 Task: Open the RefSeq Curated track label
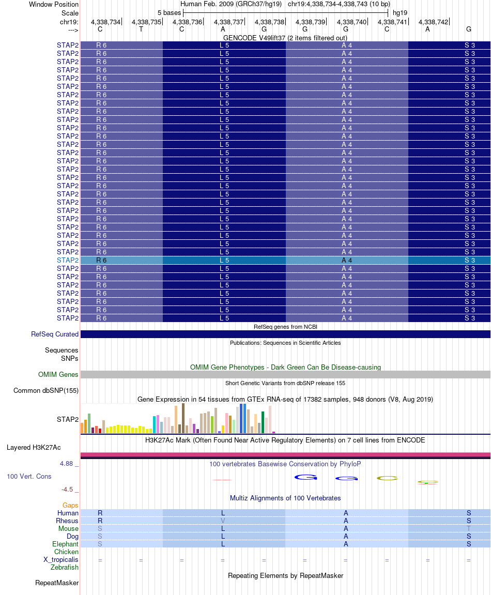point(55,334)
